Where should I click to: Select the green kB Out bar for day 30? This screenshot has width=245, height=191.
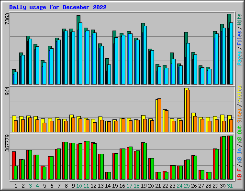(x=224, y=158)
